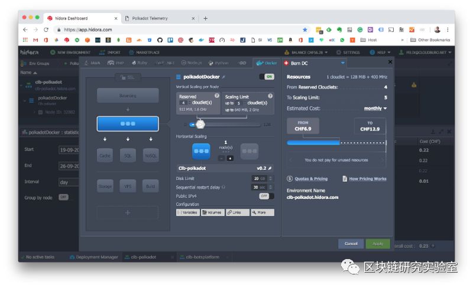Switch to the Node.js tab
Image resolution: width=473 pixels, height=288 pixels.
[x=192, y=63]
